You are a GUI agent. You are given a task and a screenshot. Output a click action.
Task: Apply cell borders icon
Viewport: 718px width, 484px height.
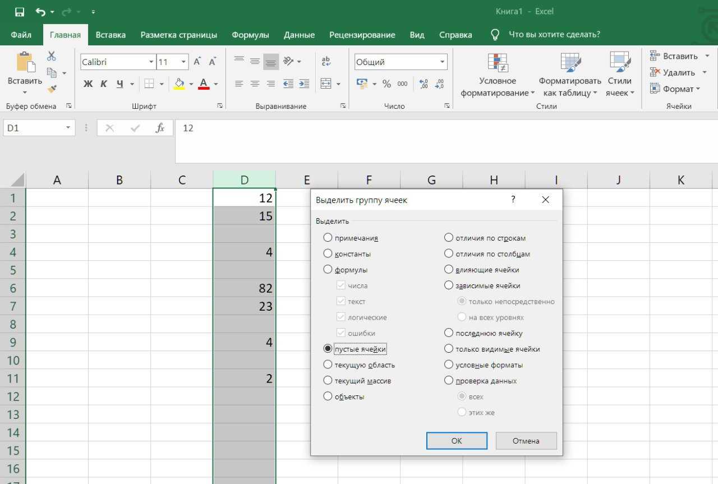point(149,84)
